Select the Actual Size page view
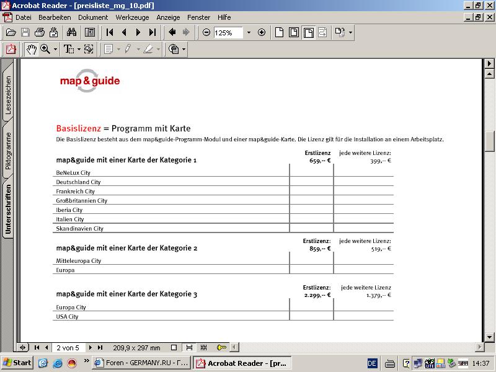This screenshot has height=372, width=496. tap(279, 32)
